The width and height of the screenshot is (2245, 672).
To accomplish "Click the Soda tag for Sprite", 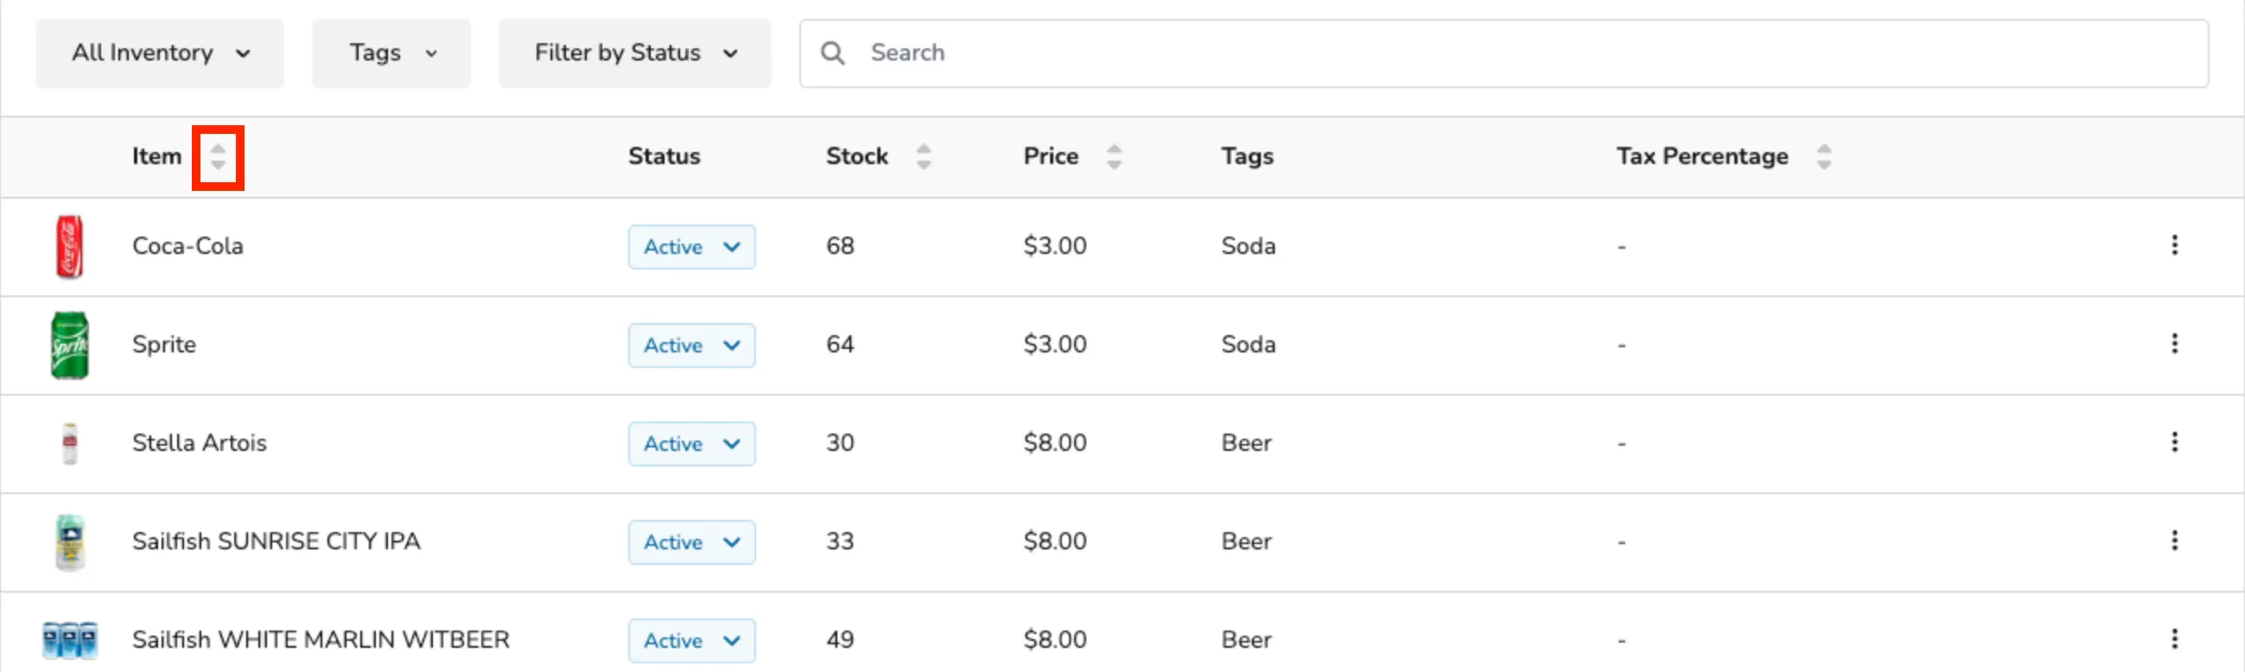I will pos(1249,345).
